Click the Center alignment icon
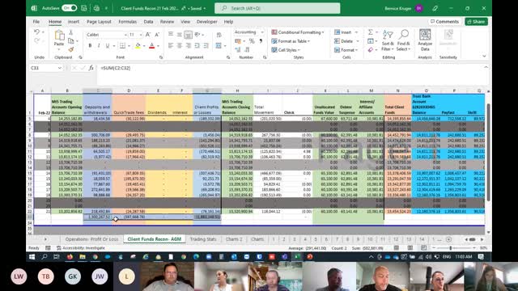Screen dimensions: 518x291 [180, 45]
